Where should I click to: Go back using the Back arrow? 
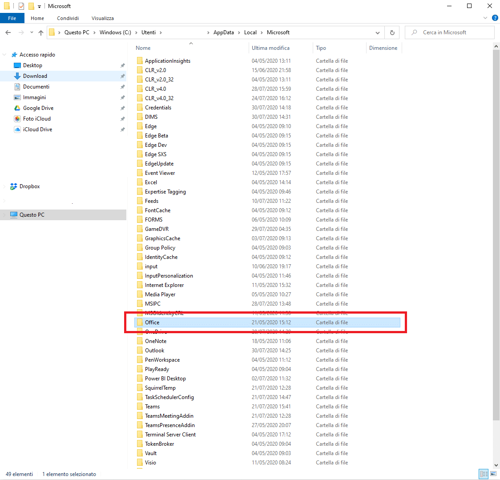(8, 32)
